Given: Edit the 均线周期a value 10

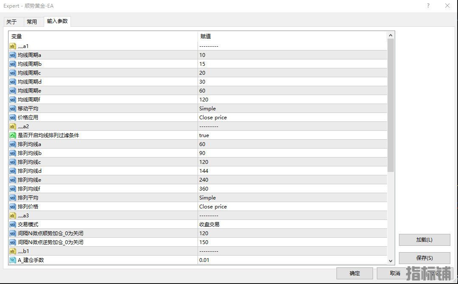Looking at the screenshot, I should 292,55.
